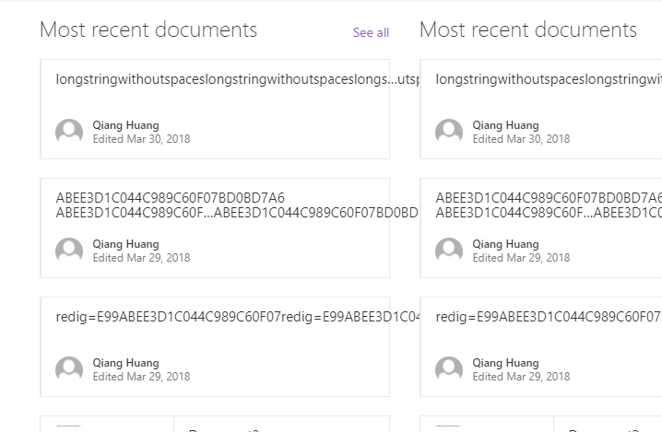Click Edited Mar 30, 2018 in the right section
Image resolution: width=662 pixels, height=432 pixels.
point(522,139)
